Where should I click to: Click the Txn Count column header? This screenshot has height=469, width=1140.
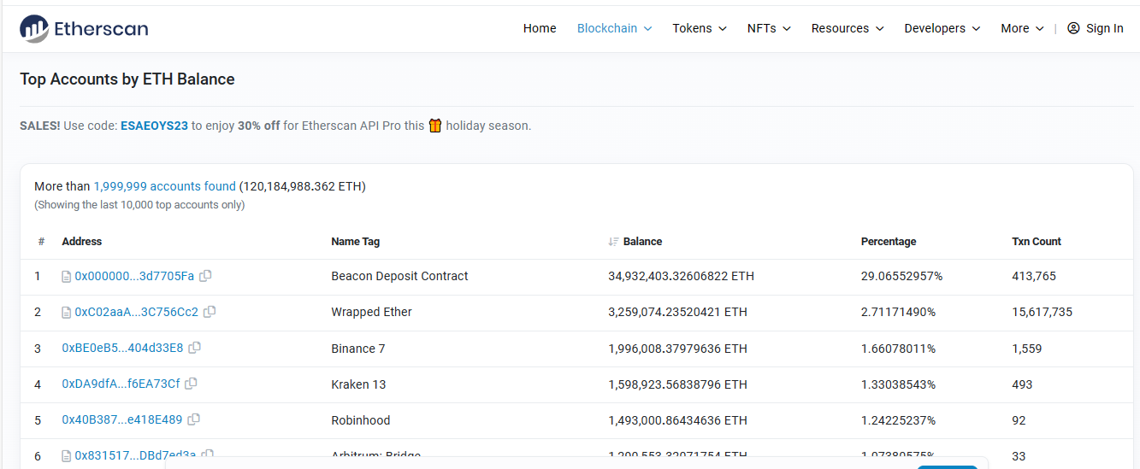click(x=1037, y=242)
